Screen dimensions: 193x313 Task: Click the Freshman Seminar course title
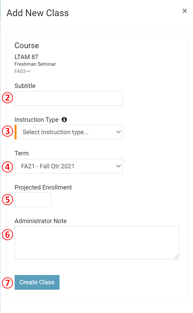[35, 64]
